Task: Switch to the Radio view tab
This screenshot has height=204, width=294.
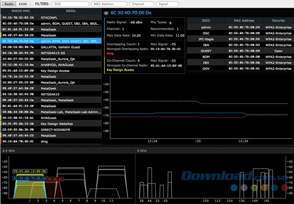Action: point(9,4)
